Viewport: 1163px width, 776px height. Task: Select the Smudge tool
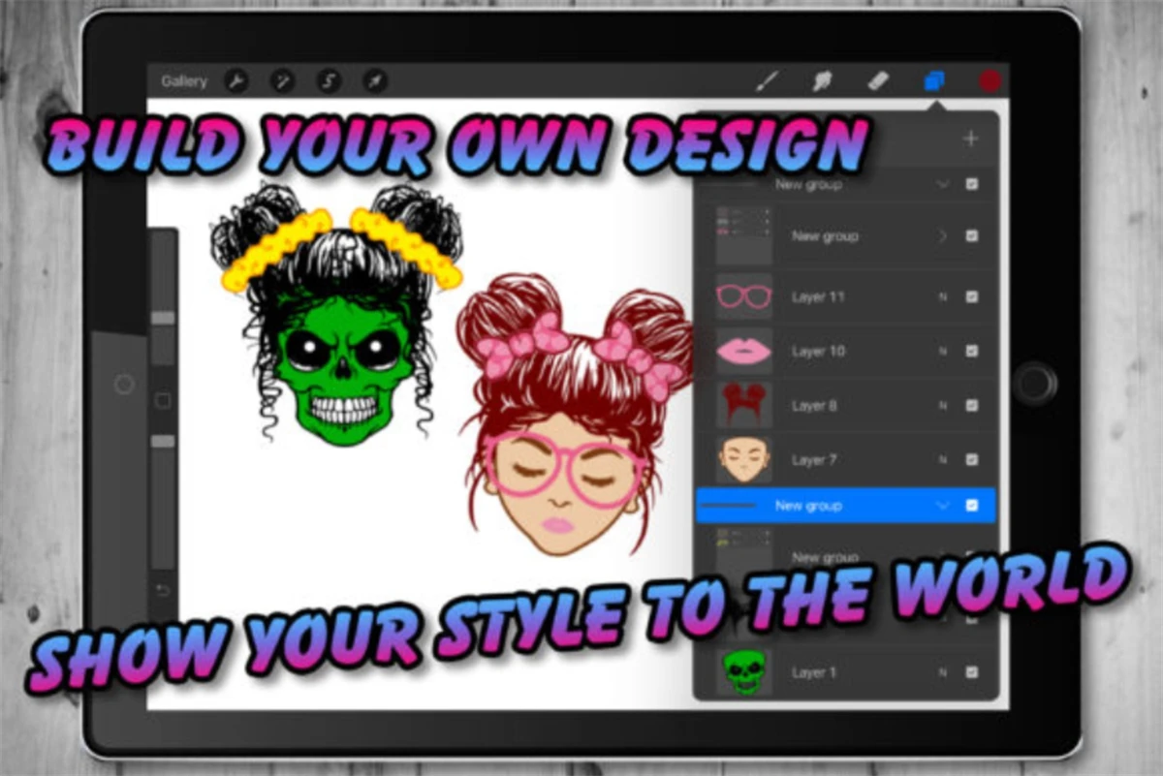click(822, 81)
